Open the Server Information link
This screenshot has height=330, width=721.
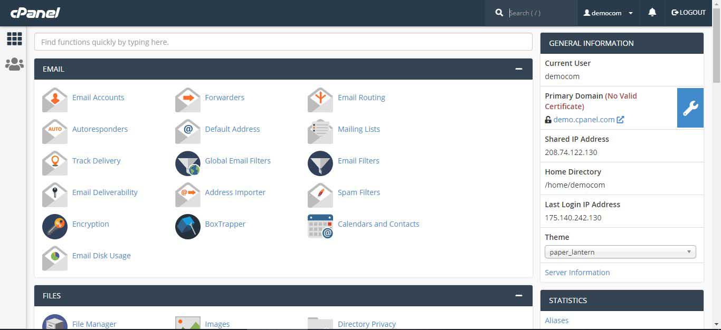click(x=577, y=273)
